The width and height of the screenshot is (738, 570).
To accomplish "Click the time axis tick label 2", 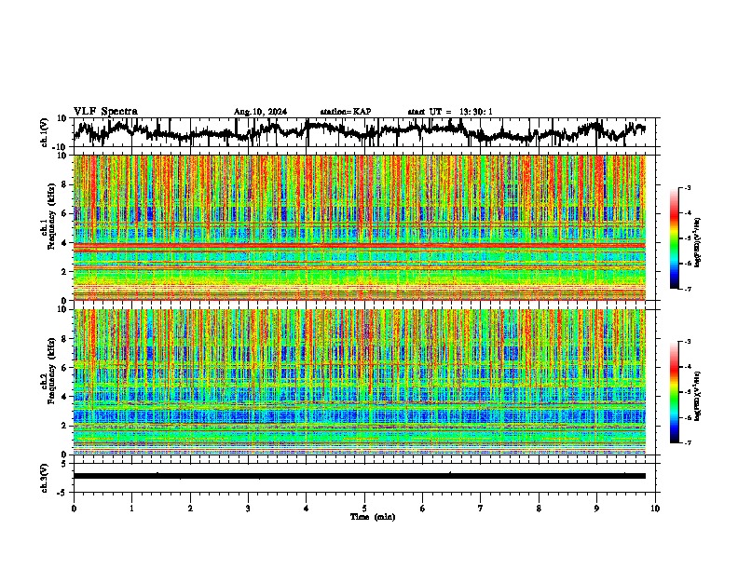I will coord(190,509).
